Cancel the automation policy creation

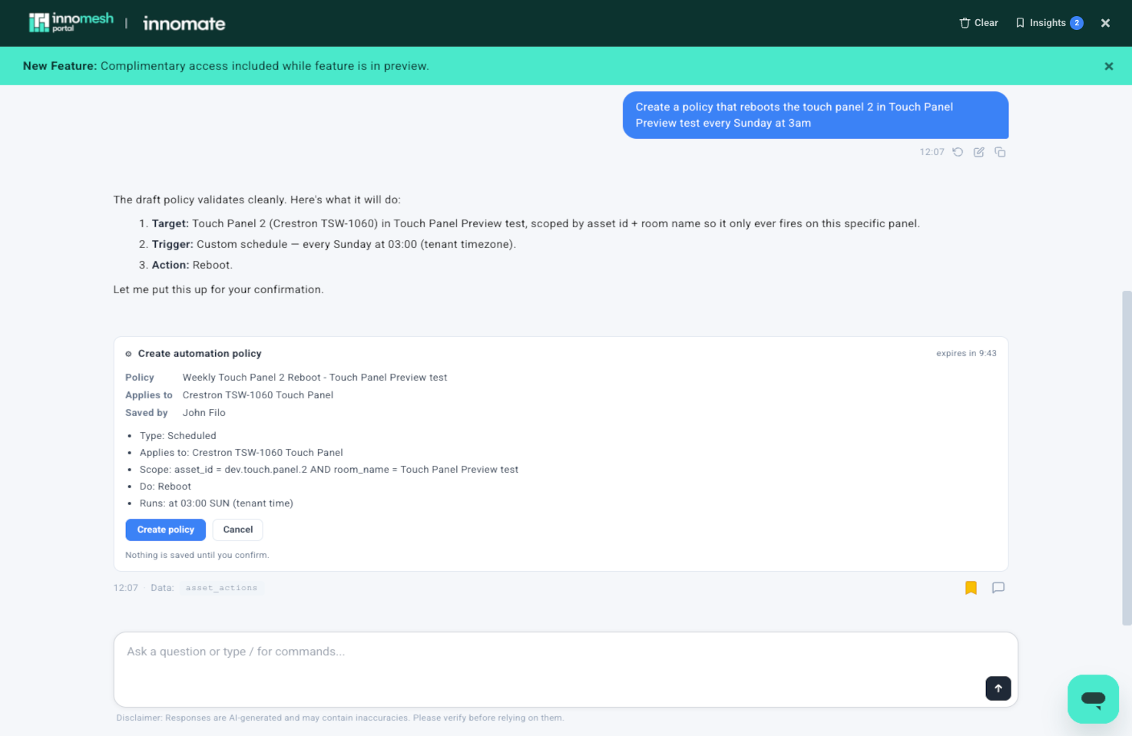[237, 530]
